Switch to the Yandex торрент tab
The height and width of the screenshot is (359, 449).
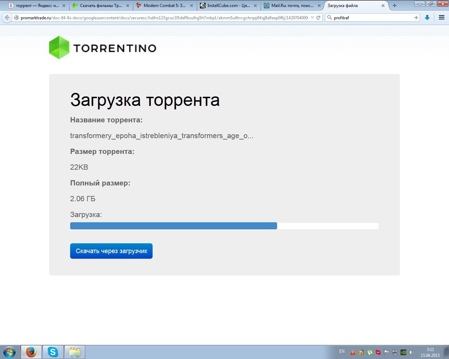(37, 6)
